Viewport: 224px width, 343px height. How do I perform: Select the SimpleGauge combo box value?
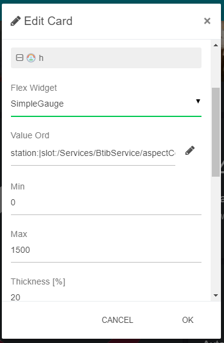pyautogui.click(x=106, y=104)
